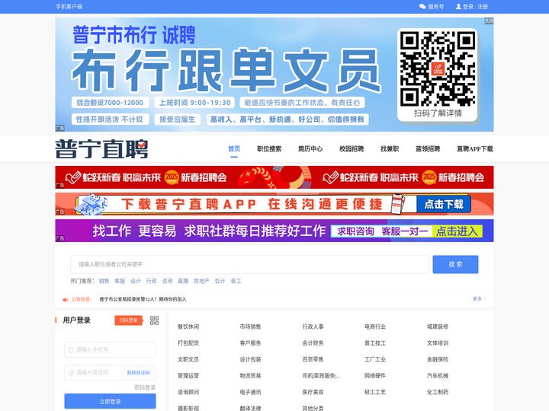Open the 工厂工业 category
This screenshot has width=549, height=411.
pos(375,359)
